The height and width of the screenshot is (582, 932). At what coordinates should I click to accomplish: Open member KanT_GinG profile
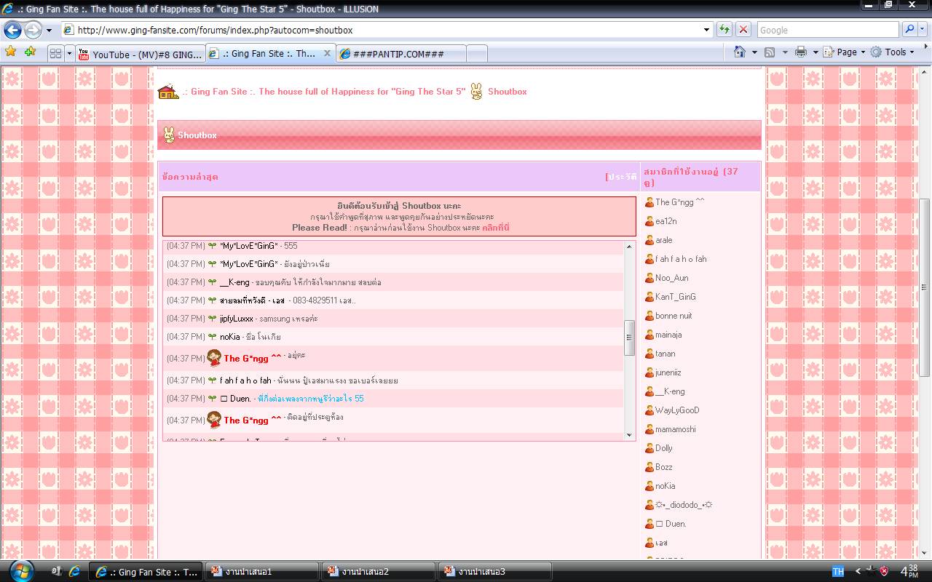click(676, 297)
